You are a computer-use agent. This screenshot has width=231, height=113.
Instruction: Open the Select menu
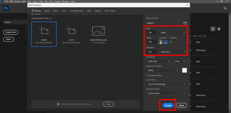pos(35,2)
